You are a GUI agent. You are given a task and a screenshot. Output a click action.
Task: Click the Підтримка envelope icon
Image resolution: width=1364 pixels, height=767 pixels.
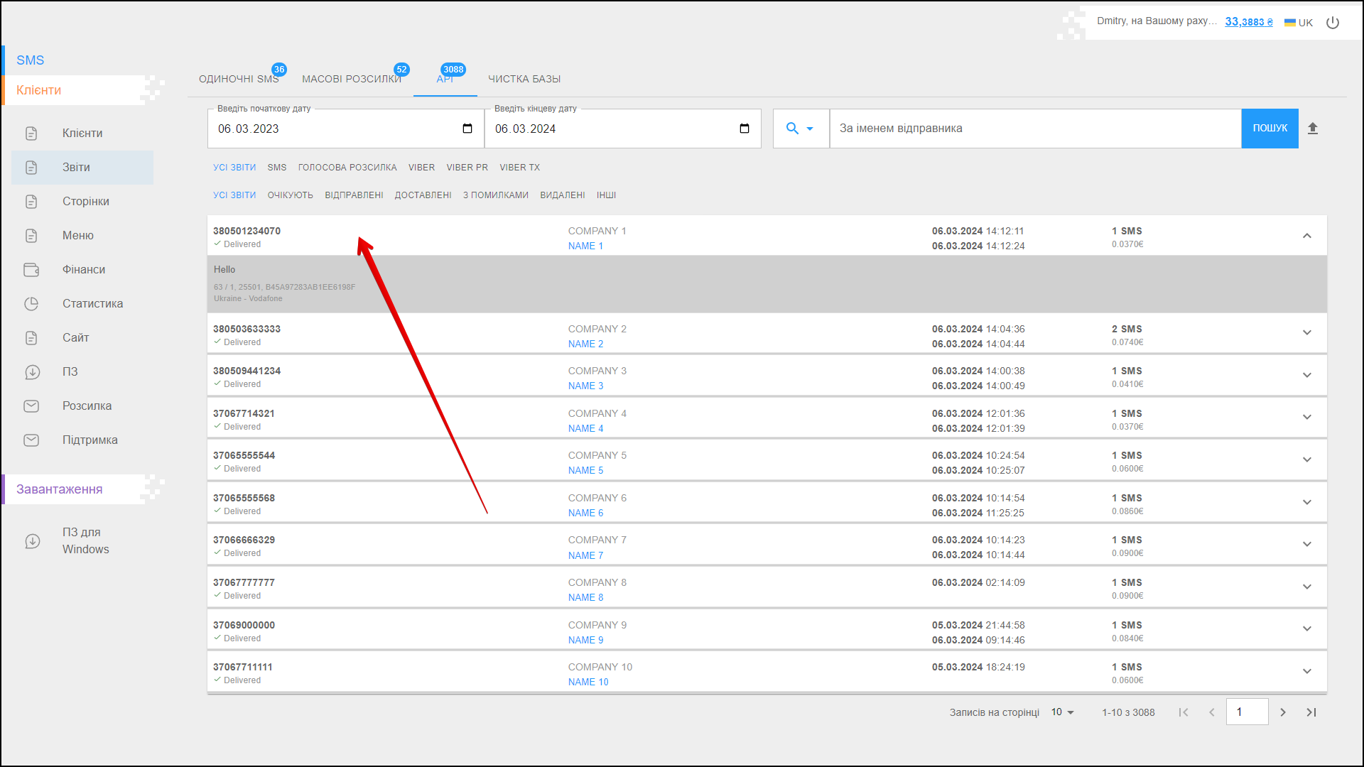(31, 440)
